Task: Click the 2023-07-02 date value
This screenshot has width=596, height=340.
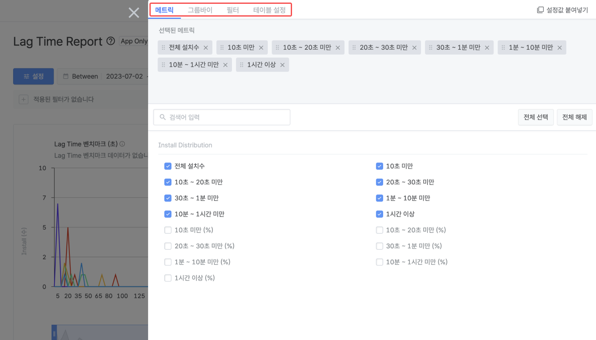Action: [123, 76]
